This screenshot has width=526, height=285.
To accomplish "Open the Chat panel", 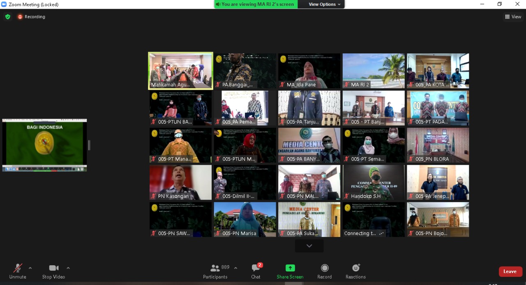I will point(256,271).
